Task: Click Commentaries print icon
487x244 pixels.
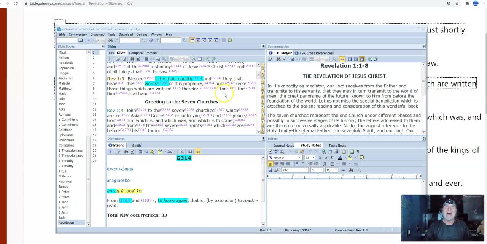Action: pyautogui.click(x=271, y=59)
